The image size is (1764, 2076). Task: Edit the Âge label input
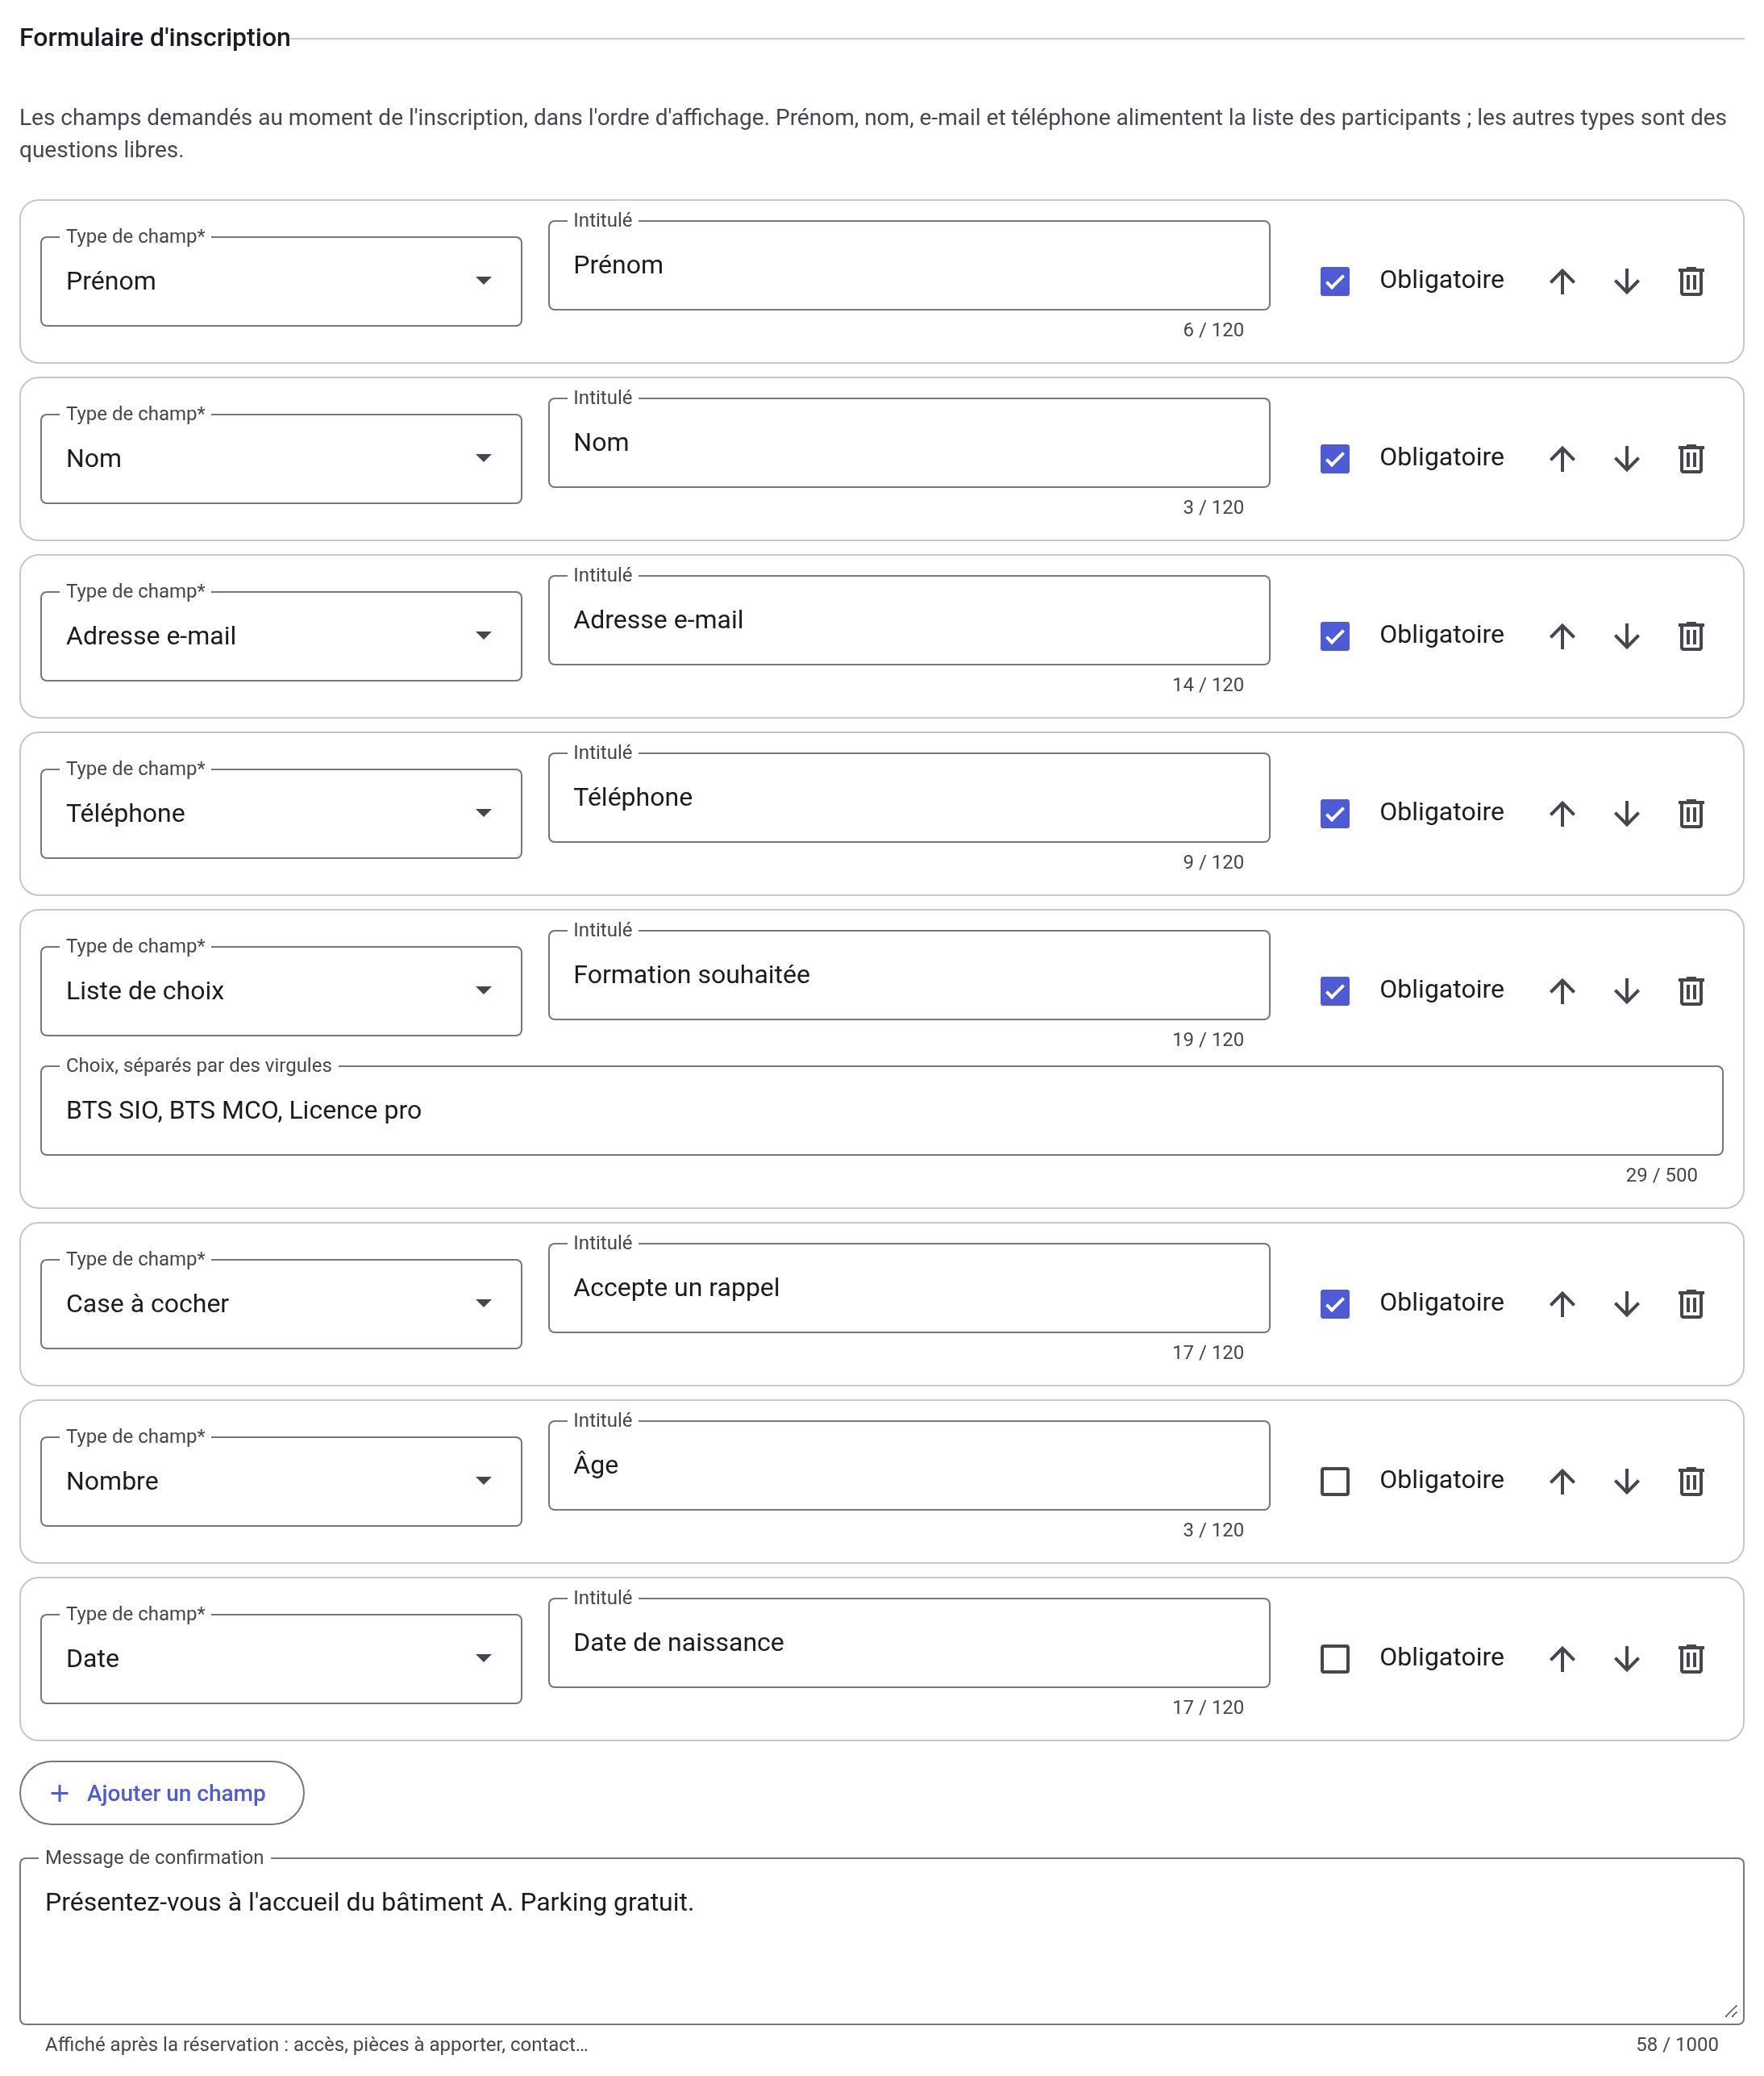(x=909, y=1465)
